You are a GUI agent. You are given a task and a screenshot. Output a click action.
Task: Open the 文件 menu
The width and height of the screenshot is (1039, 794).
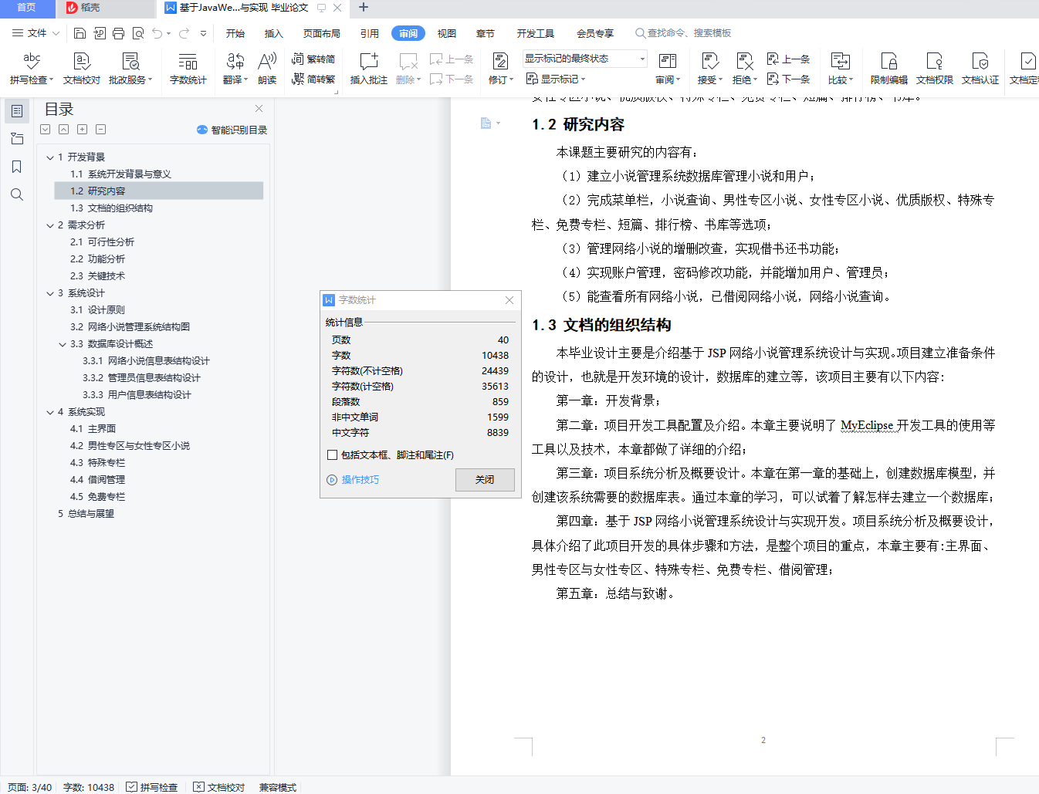(x=36, y=33)
